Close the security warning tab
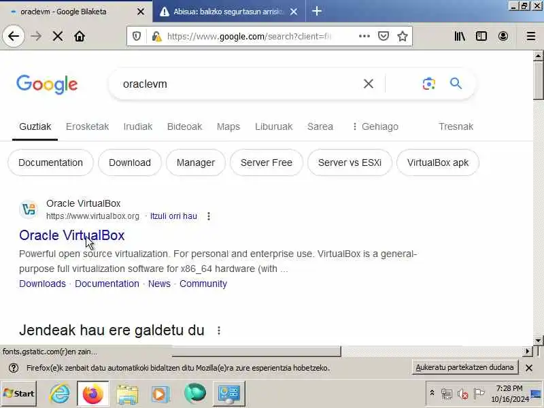The height and width of the screenshot is (408, 544). point(294,12)
